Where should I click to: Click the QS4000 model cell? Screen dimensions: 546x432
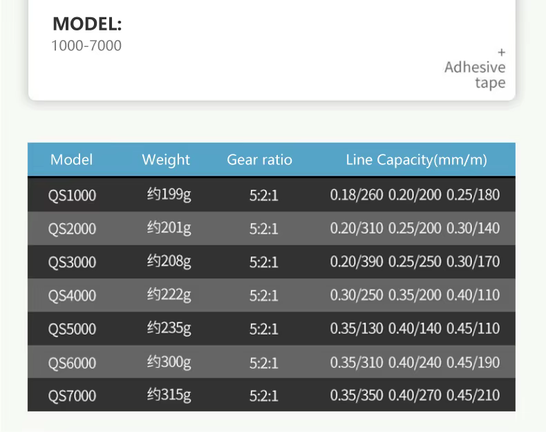72,296
